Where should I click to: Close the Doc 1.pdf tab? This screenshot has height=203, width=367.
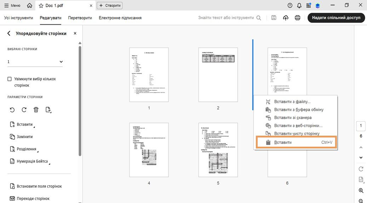click(91, 6)
